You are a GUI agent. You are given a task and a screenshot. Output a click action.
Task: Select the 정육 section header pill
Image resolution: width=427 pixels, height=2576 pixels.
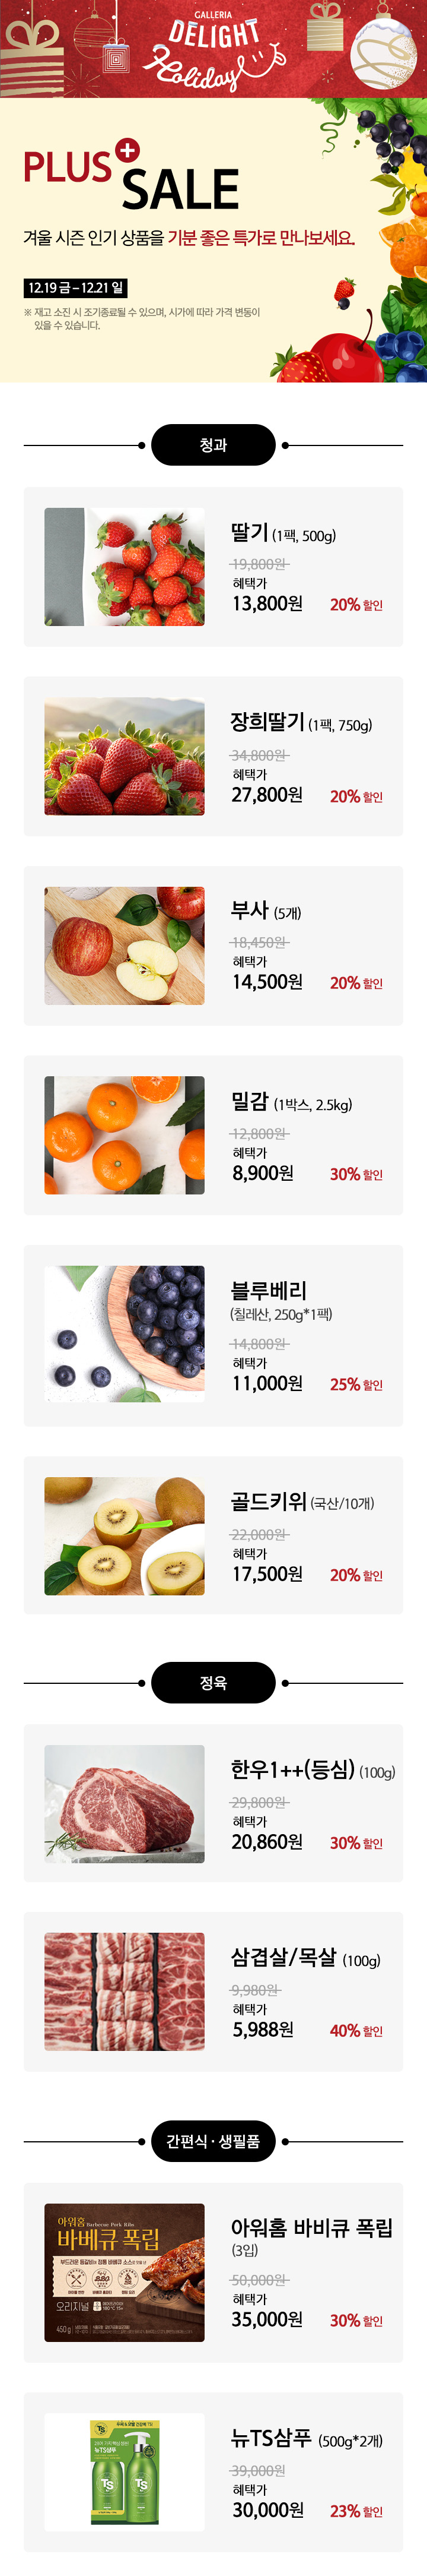212,1683
